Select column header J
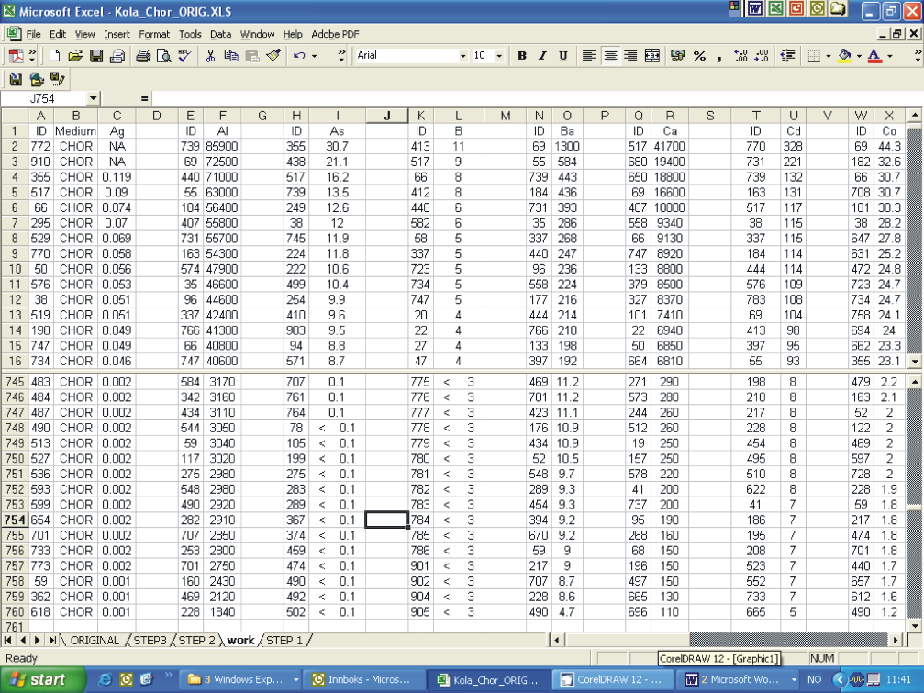Image resolution: width=924 pixels, height=693 pixels. 386,116
